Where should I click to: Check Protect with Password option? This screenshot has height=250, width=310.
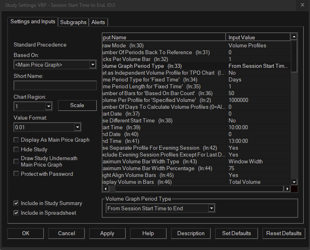point(16,174)
